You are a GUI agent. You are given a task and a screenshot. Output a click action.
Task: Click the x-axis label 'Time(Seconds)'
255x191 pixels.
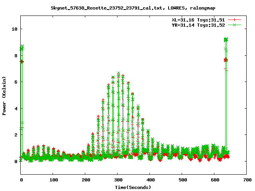(x=133, y=187)
